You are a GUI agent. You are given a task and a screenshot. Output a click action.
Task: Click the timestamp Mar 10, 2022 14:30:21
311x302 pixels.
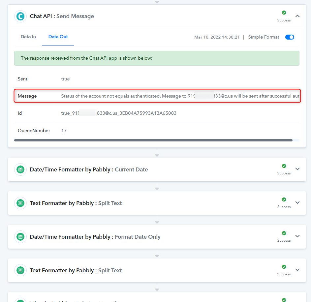click(x=217, y=37)
